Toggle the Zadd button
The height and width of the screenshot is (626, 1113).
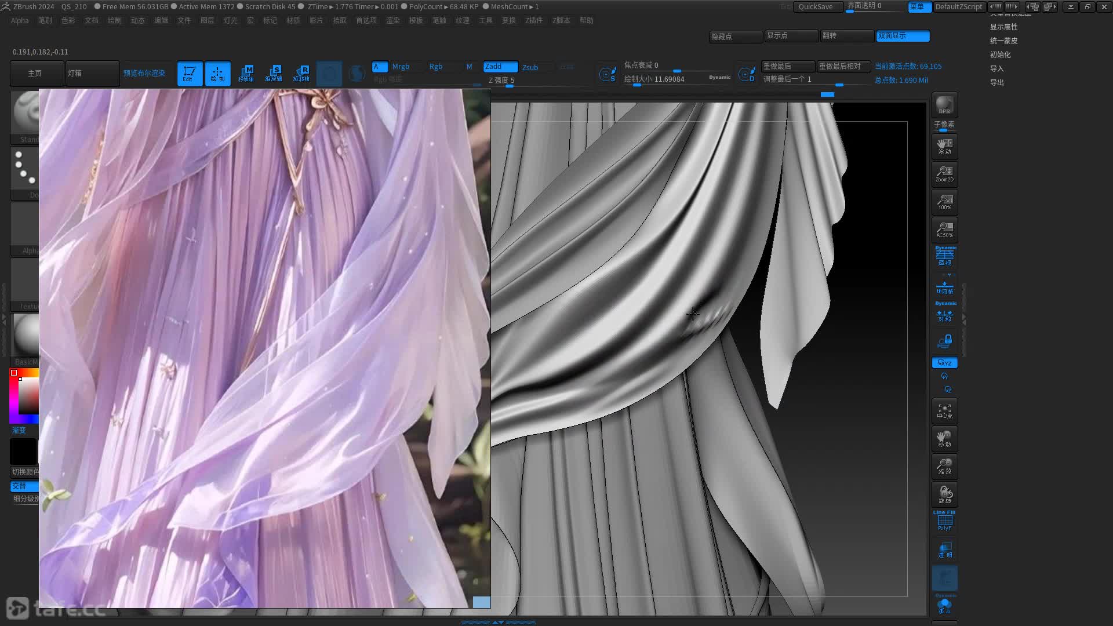point(500,67)
